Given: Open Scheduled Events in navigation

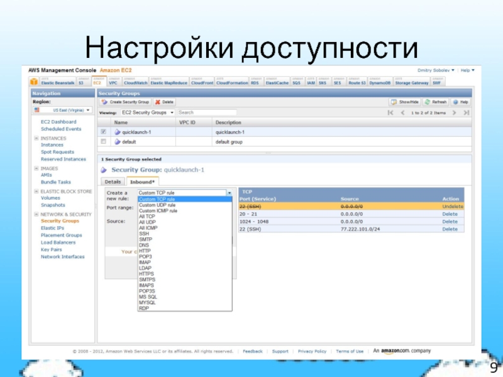Looking at the screenshot, I should [61, 129].
